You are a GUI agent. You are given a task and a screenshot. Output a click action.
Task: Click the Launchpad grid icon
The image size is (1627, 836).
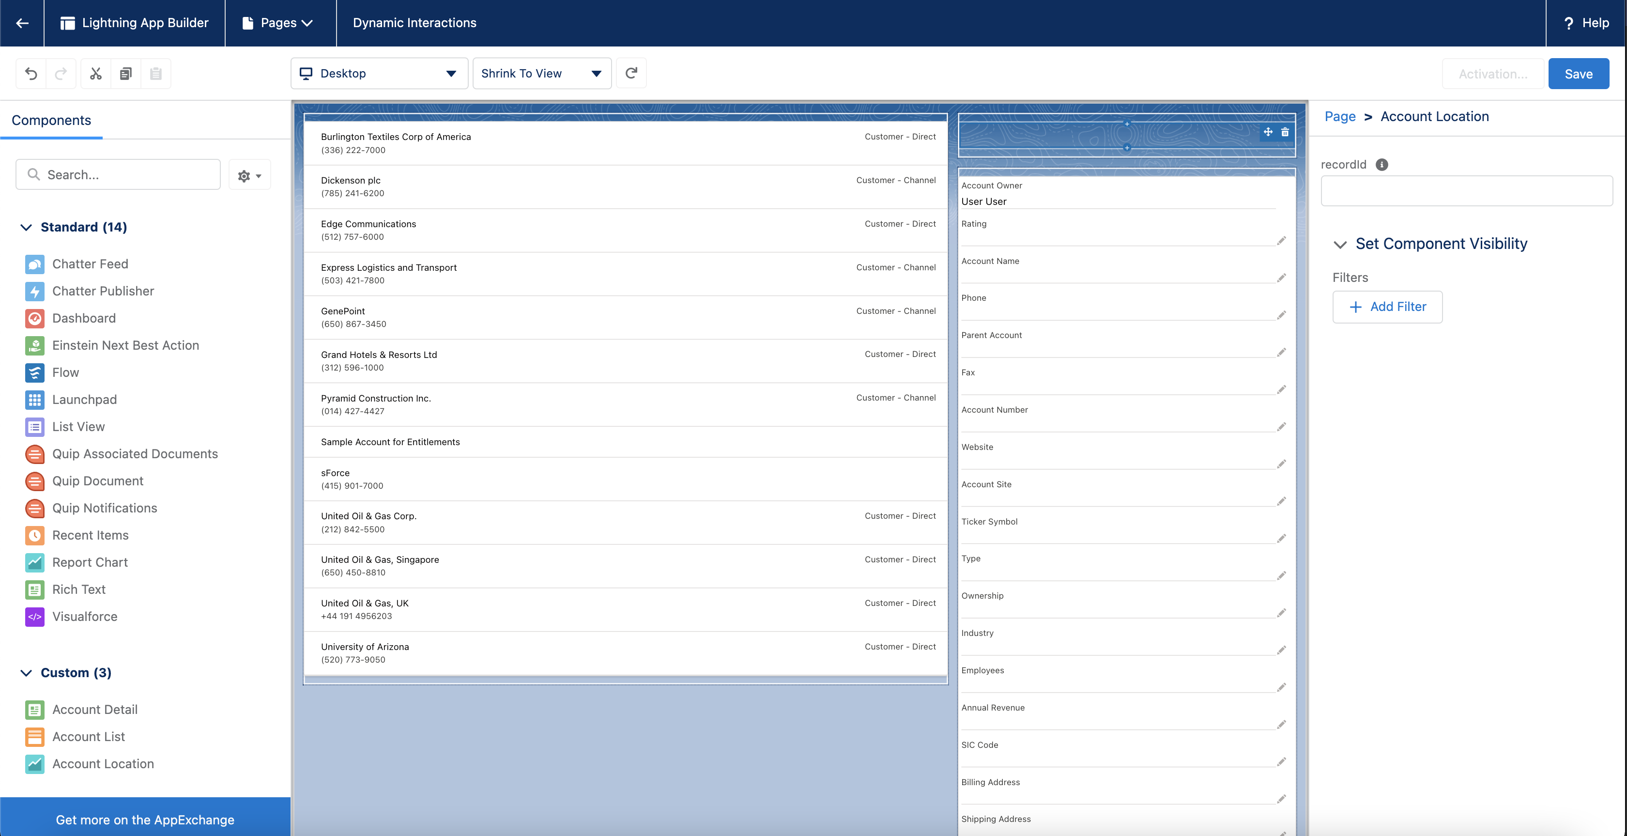click(x=35, y=400)
